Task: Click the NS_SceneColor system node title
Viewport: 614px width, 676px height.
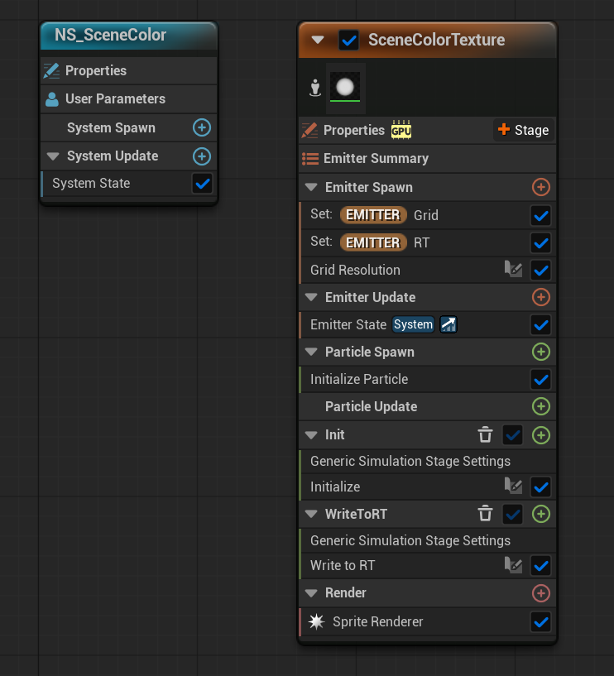Action: tap(111, 36)
